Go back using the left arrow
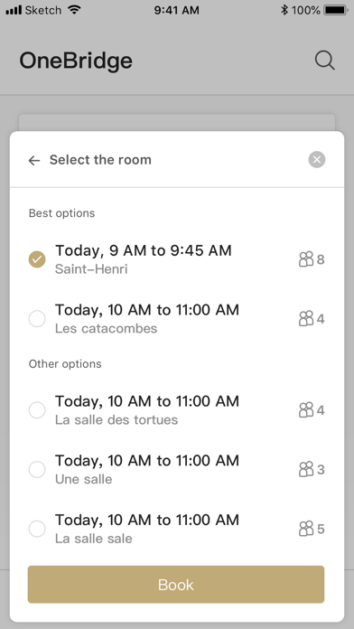354x629 pixels. (34, 161)
